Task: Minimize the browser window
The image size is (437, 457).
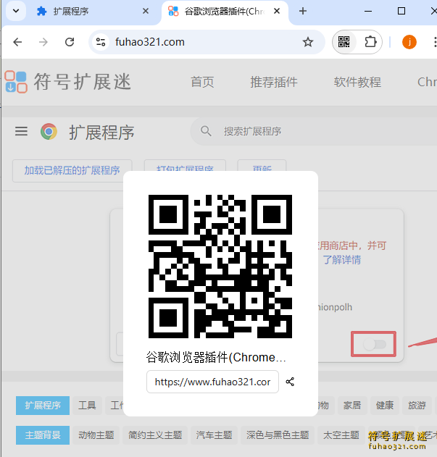Action: [368, 12]
